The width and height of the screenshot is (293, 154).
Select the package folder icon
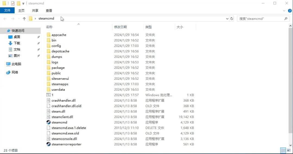click(49, 68)
